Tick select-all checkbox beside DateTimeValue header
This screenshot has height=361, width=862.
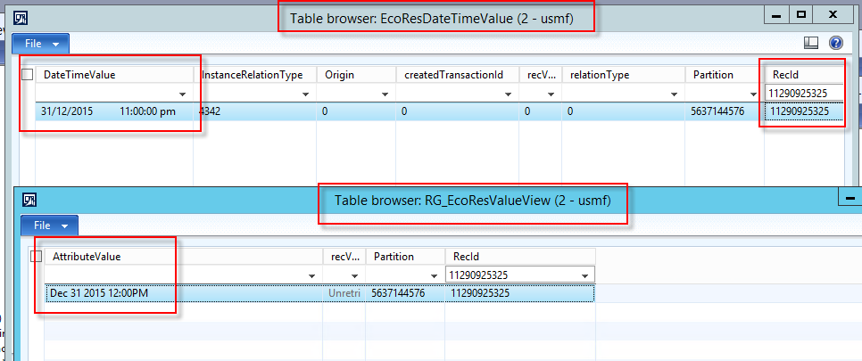(28, 75)
